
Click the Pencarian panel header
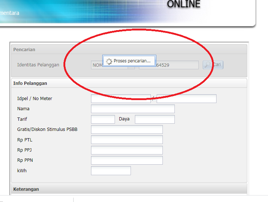point(129,50)
